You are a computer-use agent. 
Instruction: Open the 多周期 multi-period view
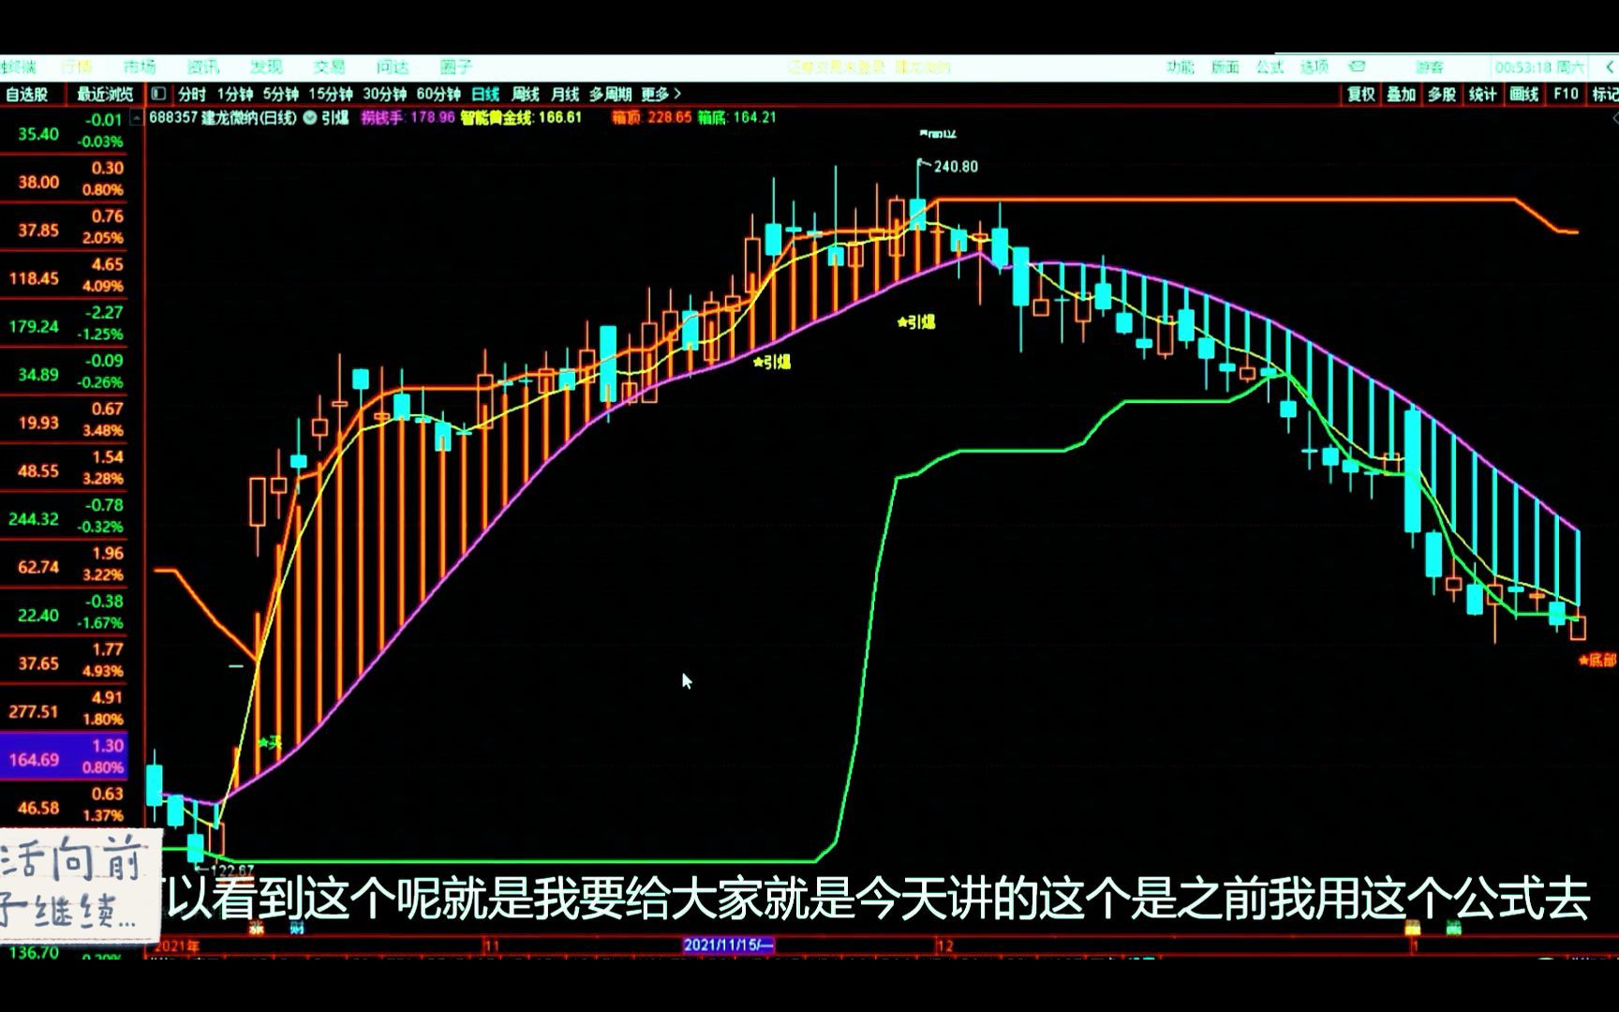[610, 94]
